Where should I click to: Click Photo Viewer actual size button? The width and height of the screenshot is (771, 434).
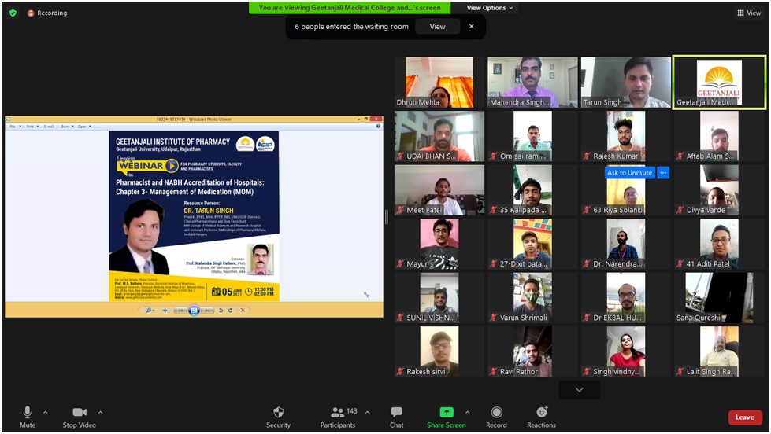point(165,311)
